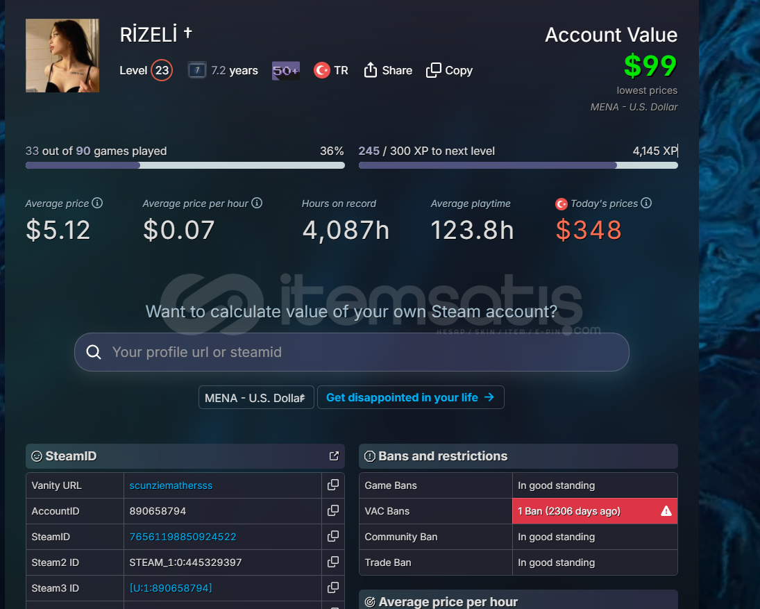This screenshot has height=609, width=760.
Task: Click the 123.8h average playtime value
Action: [472, 230]
